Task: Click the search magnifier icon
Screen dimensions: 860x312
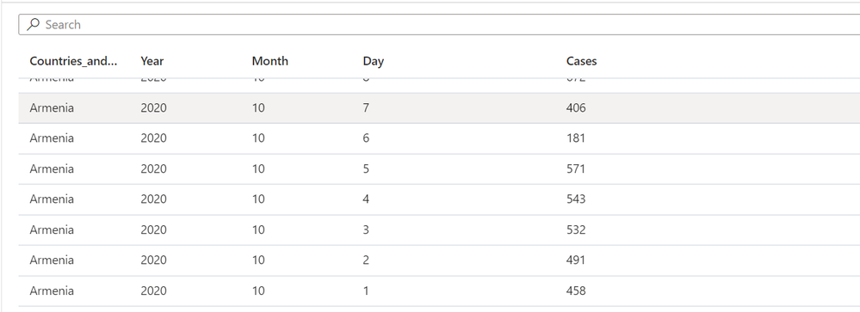Action: 33,24
